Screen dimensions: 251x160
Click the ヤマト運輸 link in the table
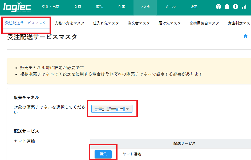(132, 154)
